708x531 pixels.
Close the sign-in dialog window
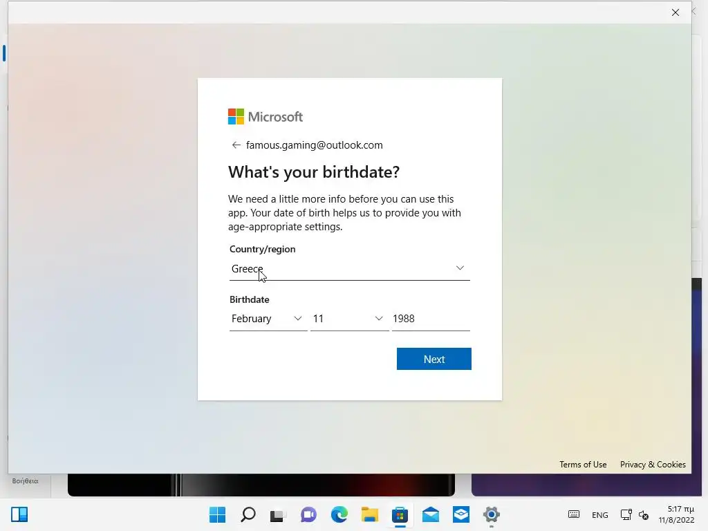tap(676, 12)
